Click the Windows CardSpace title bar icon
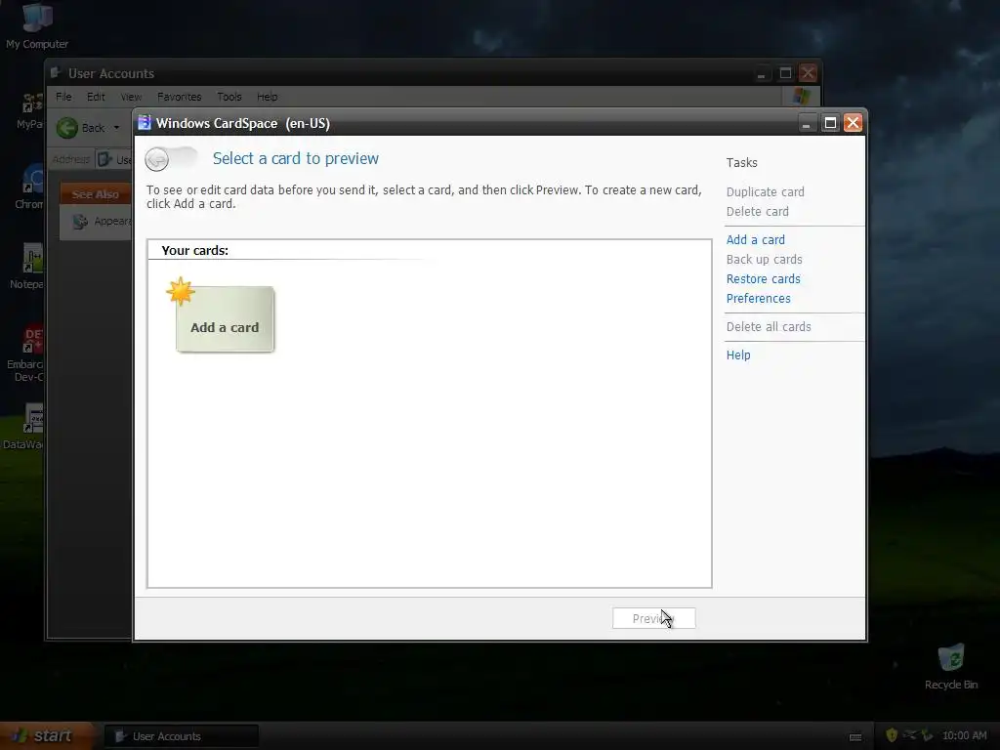Screen dimensions: 1000x750 pos(145,123)
